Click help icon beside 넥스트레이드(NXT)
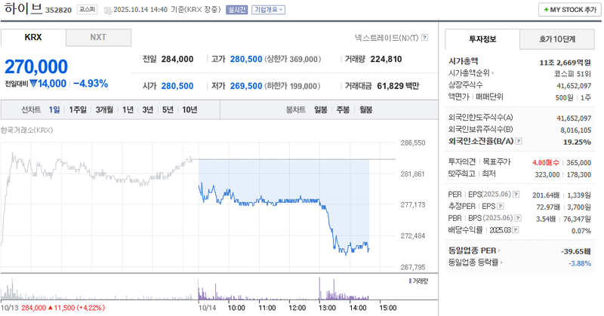 (425, 37)
